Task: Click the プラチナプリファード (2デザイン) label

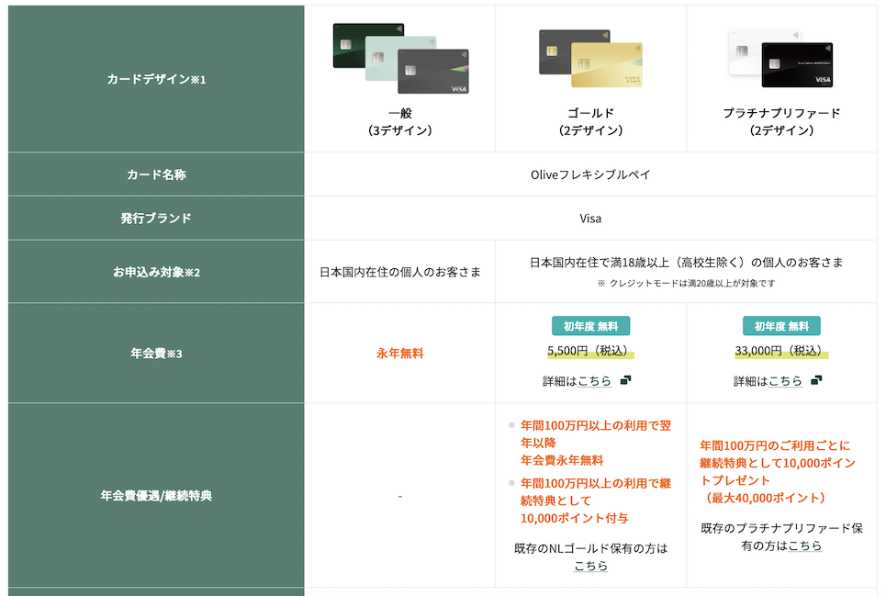Action: click(781, 121)
